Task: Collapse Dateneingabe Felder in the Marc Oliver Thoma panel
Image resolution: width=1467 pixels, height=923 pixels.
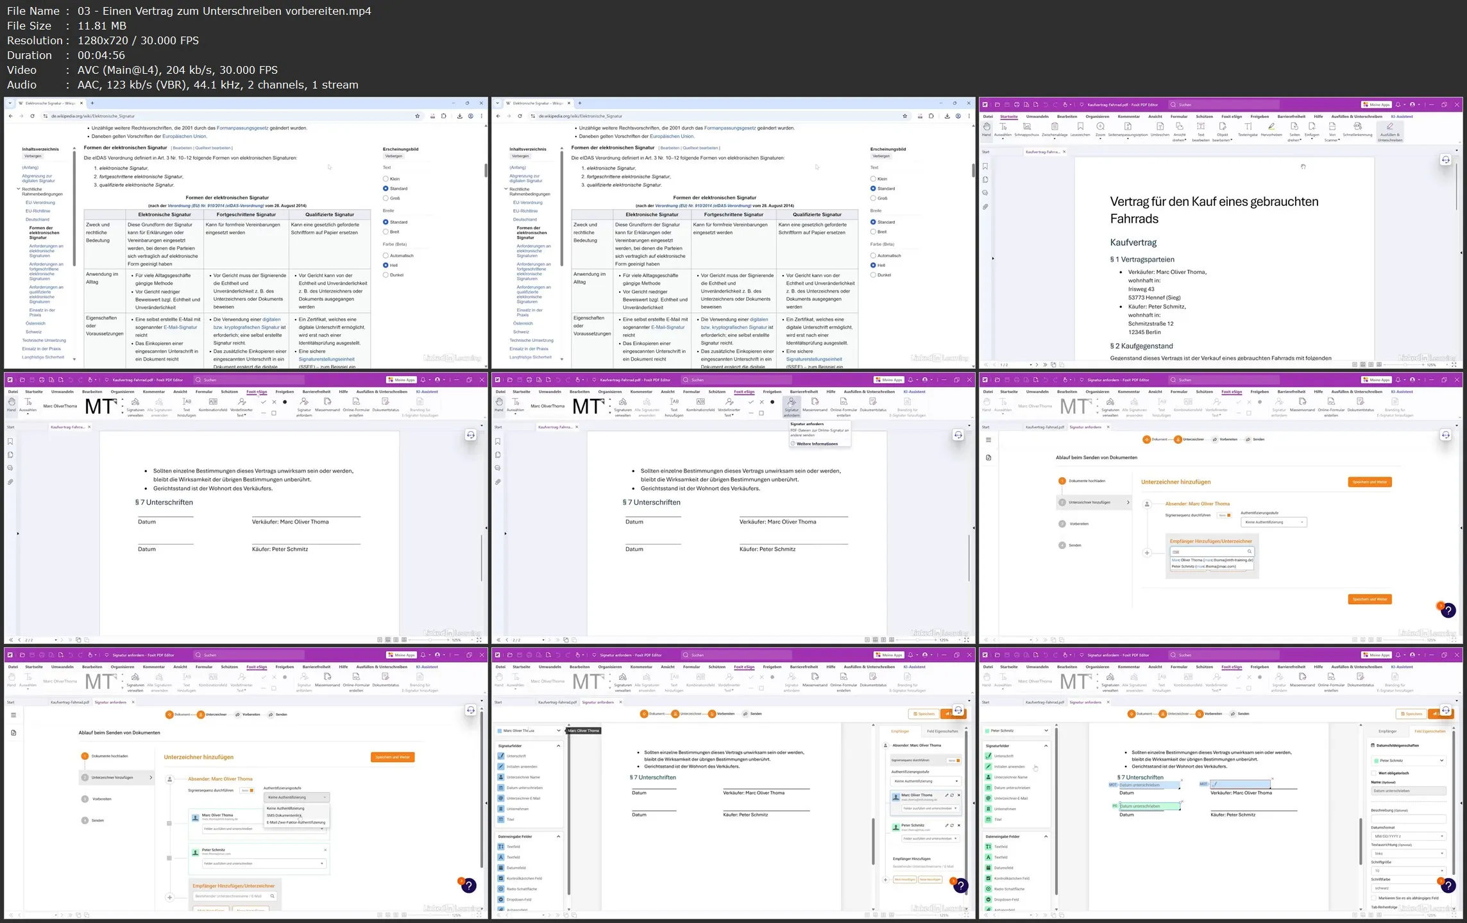Action: 558,836
